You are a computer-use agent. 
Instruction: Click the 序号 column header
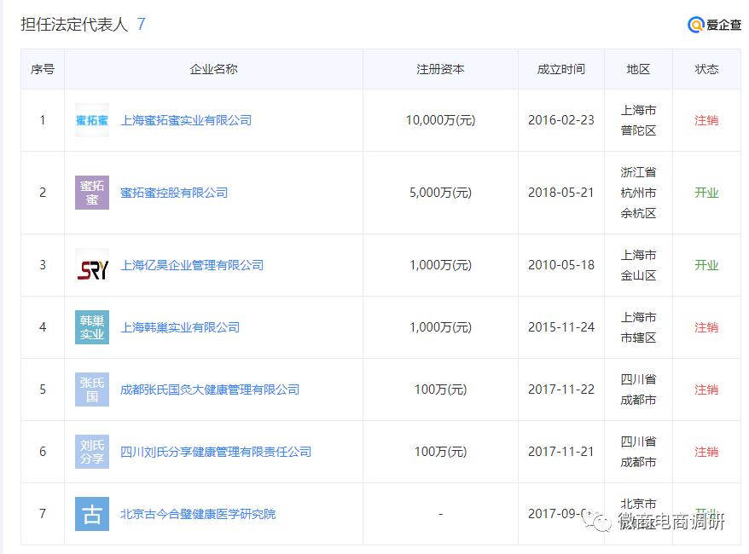click(43, 69)
